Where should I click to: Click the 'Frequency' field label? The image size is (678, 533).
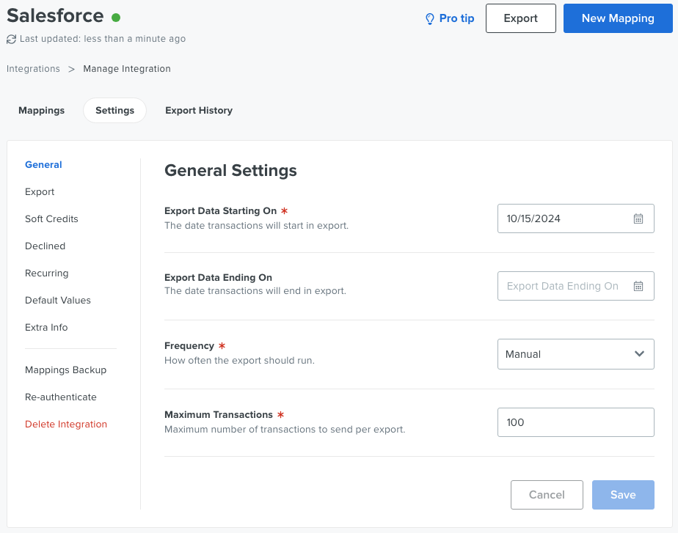point(189,346)
